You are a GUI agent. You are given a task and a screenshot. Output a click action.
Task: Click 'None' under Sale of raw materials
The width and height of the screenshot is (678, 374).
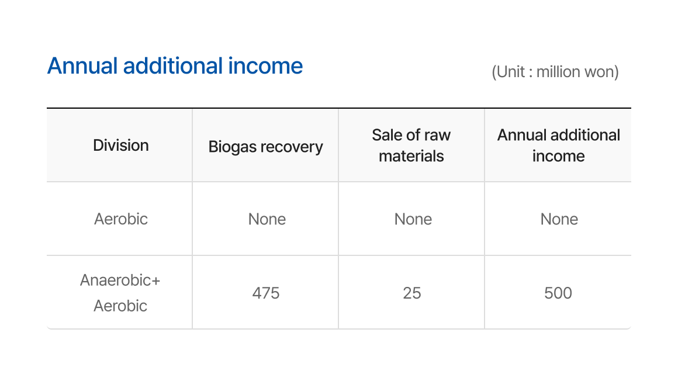pos(413,219)
